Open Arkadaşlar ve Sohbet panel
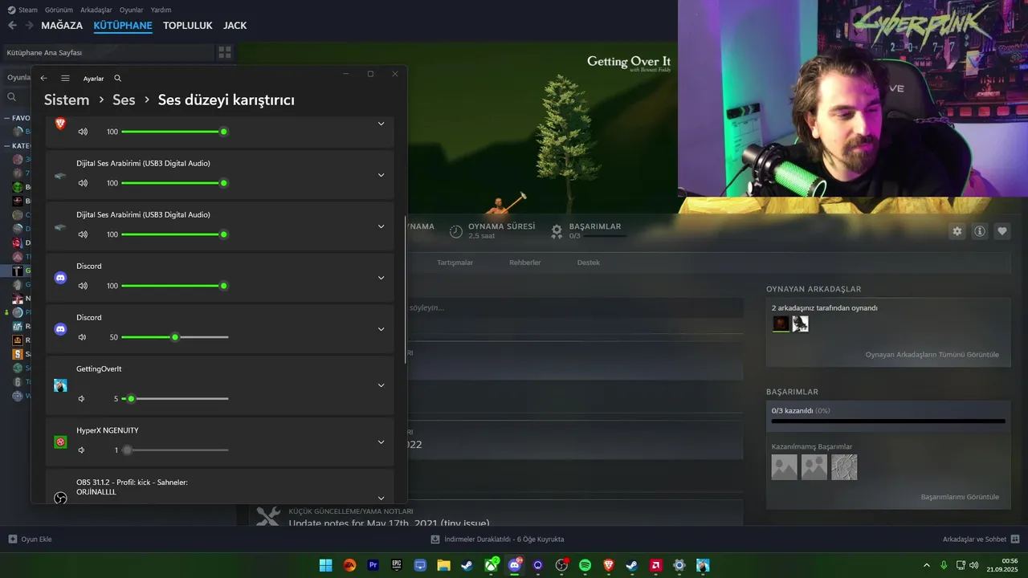The height and width of the screenshot is (578, 1028). (x=981, y=539)
